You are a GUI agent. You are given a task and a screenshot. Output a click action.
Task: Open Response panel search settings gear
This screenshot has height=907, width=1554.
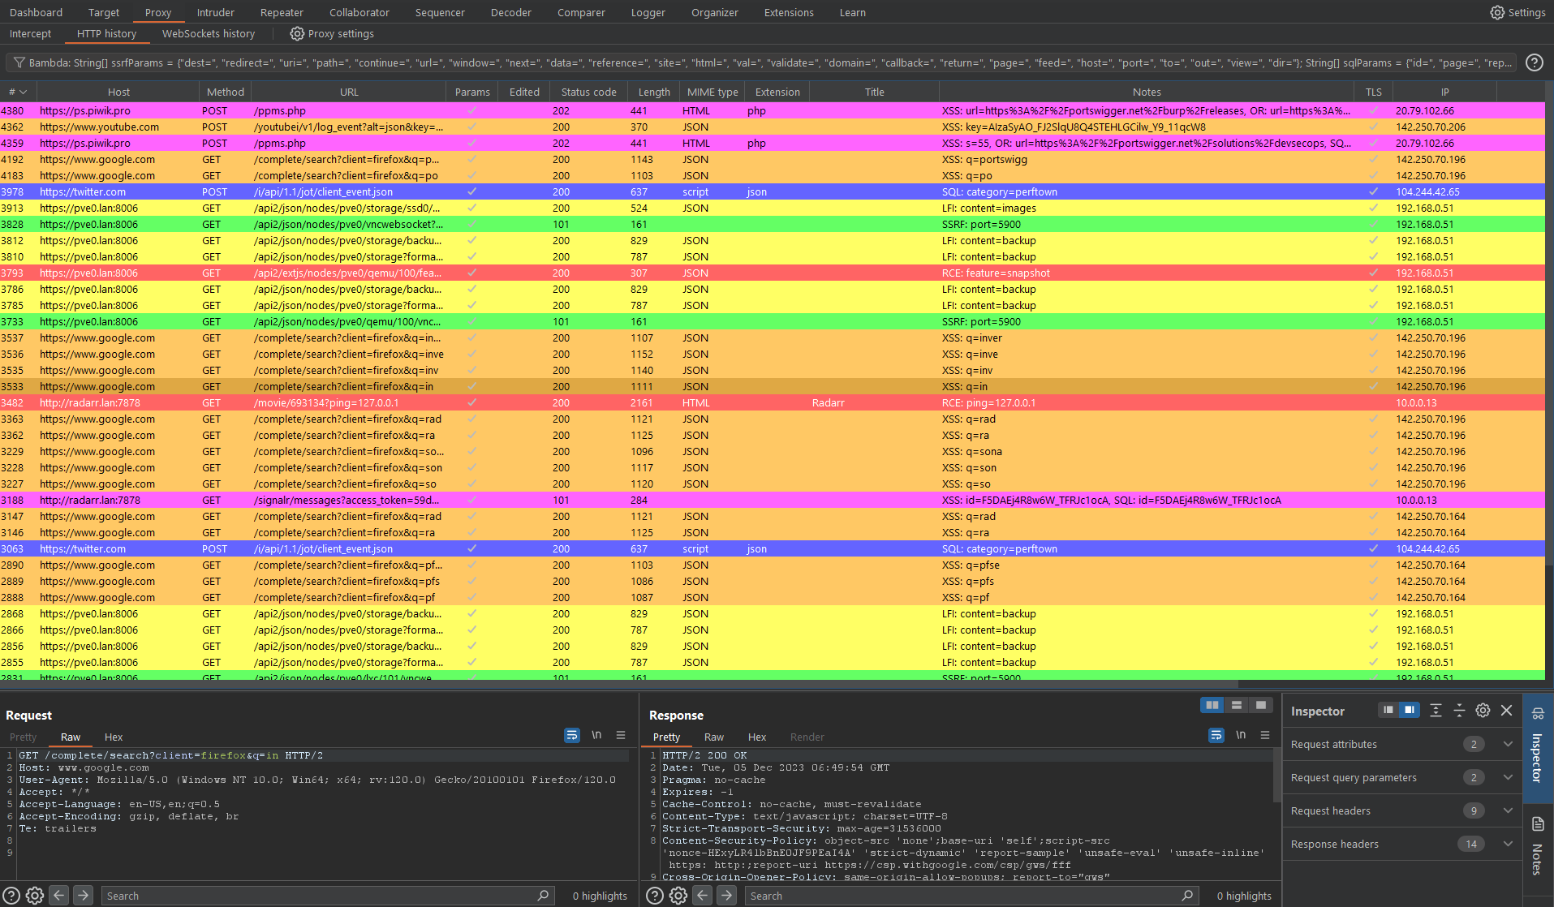pyautogui.click(x=678, y=896)
